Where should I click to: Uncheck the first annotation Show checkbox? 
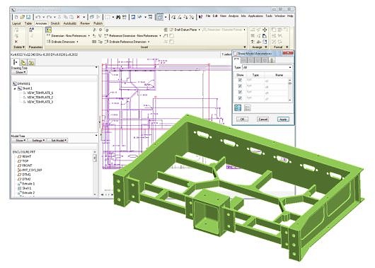(x=240, y=80)
